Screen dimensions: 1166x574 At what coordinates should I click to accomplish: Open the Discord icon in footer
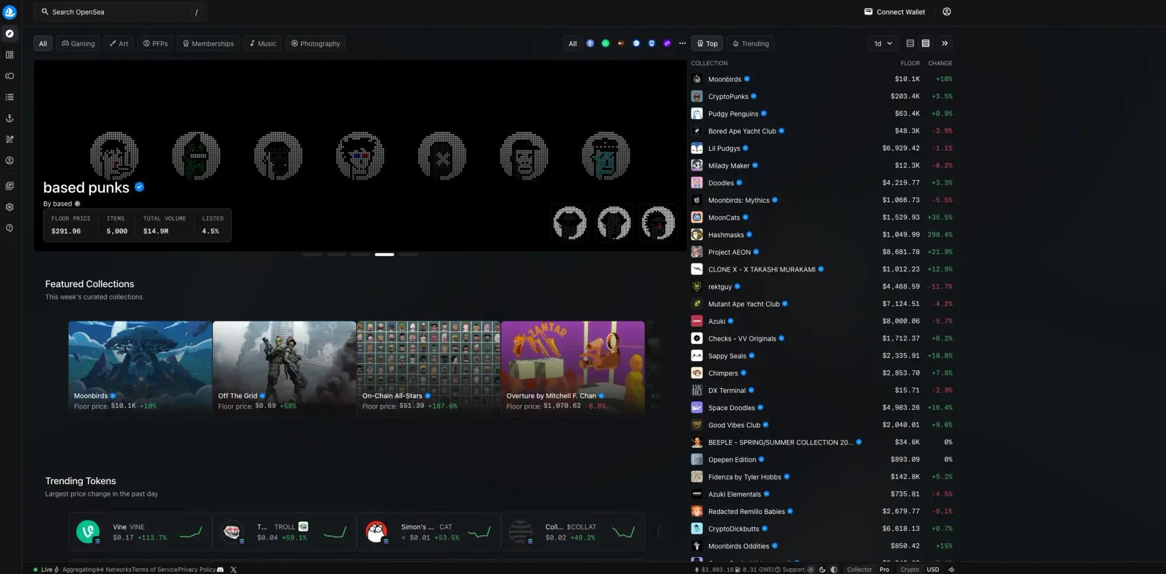(220, 569)
